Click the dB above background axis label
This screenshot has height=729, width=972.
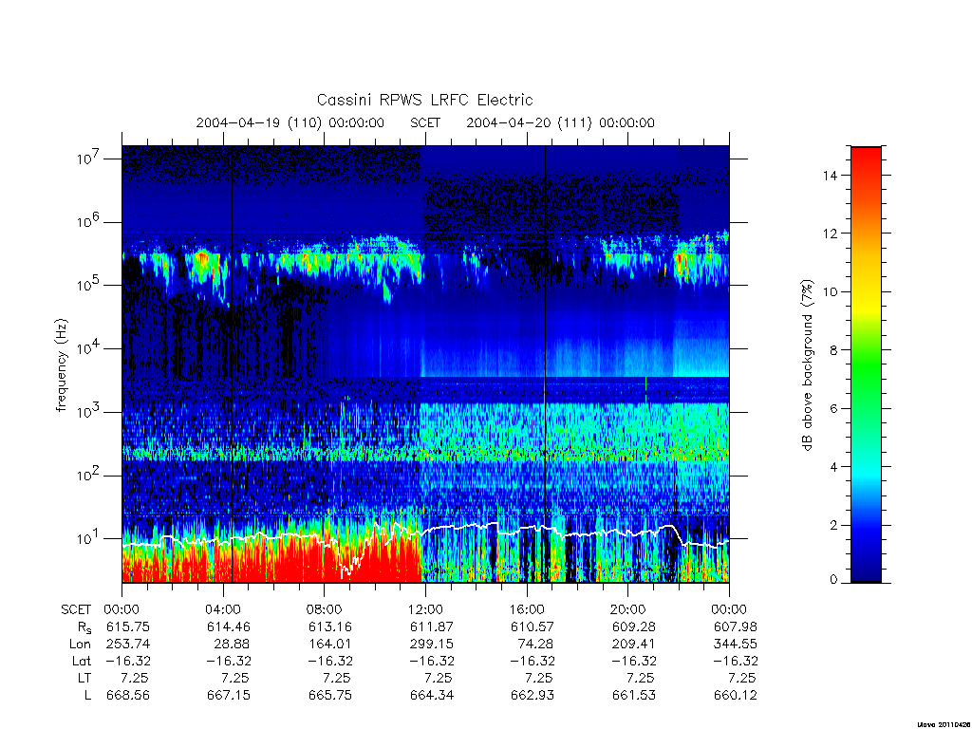[x=807, y=364]
